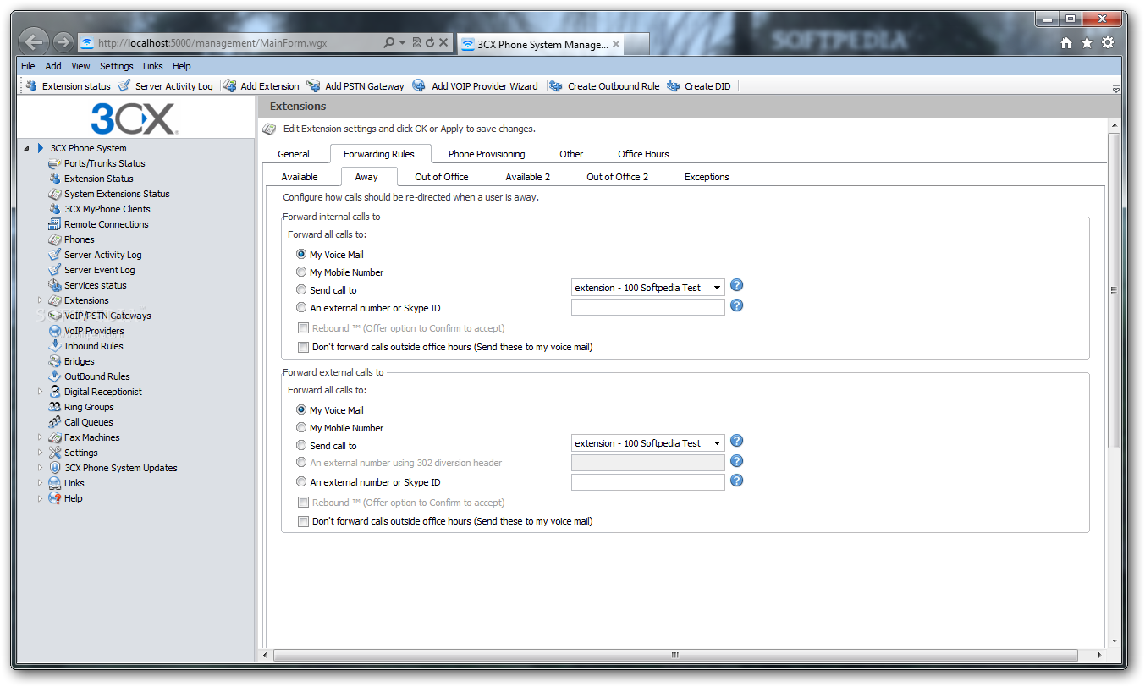Open Inbound Rules tree node
The height and width of the screenshot is (687, 1145).
(x=93, y=346)
